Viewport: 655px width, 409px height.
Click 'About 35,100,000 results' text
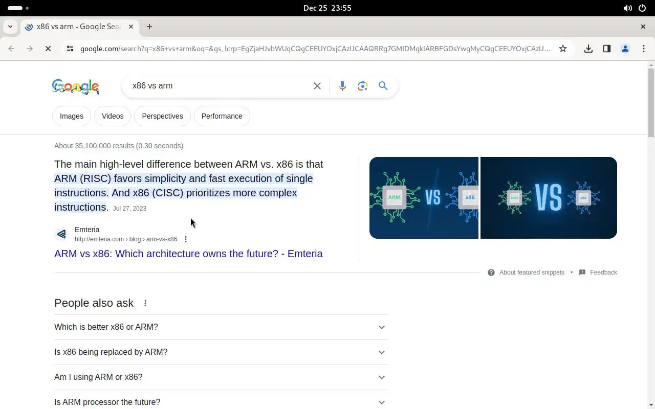[x=119, y=146]
